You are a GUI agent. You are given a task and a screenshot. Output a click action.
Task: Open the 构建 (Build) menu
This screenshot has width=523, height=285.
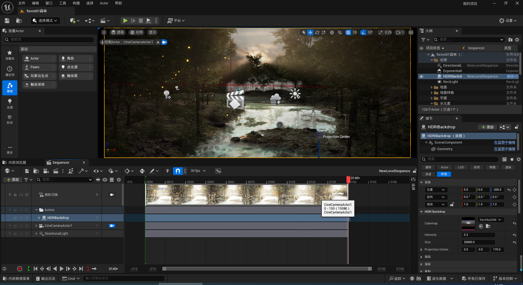coord(76,3)
